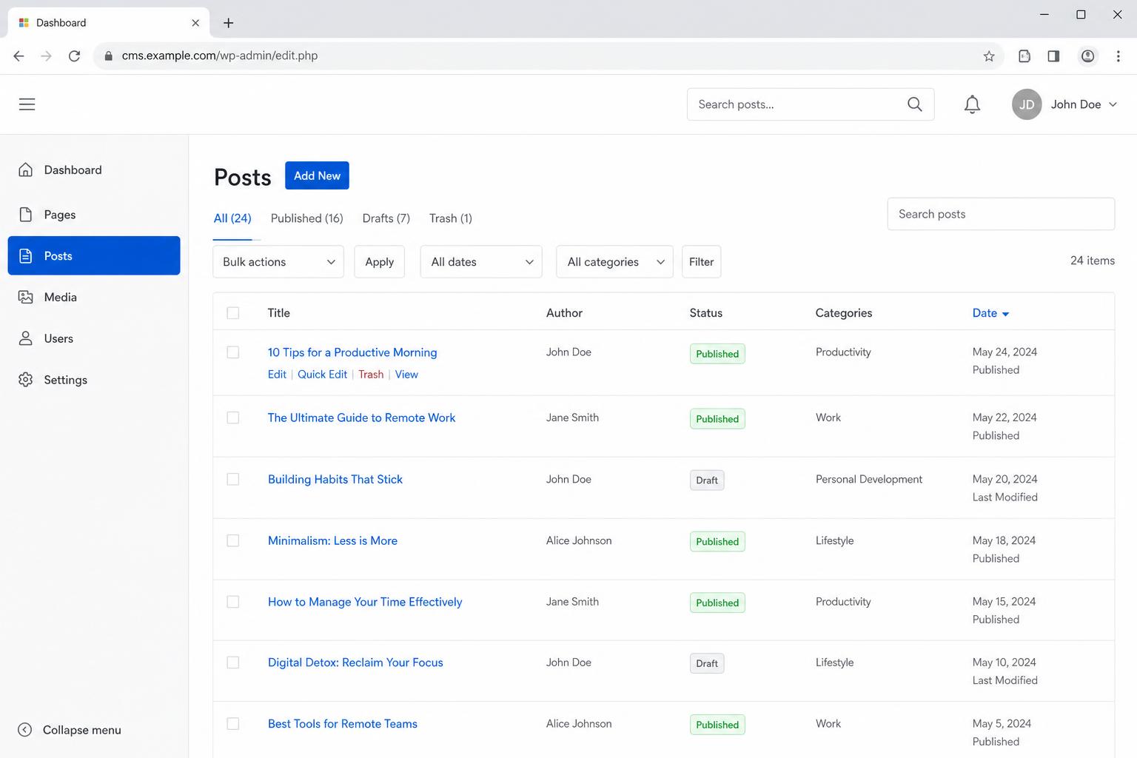Viewport: 1137px width, 758px height.
Task: Click the Dashboard home icon in sidebar
Action: click(x=26, y=170)
